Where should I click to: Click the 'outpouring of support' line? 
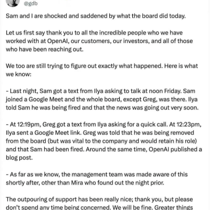click(99, 199)
